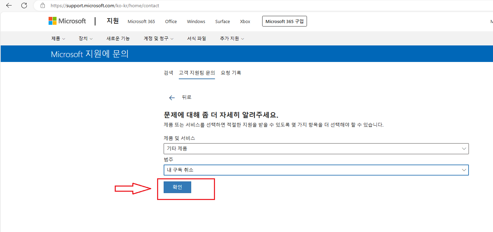This screenshot has height=232, width=493.
Task: Switch to the 고객 지원팀 문의 tab
Action: click(x=197, y=73)
